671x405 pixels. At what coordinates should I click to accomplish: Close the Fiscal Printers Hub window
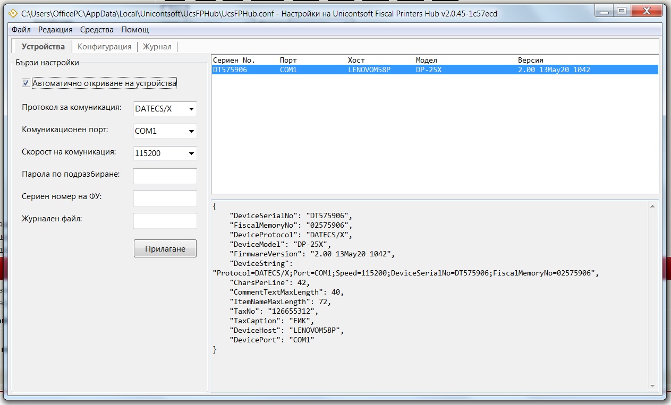point(646,11)
